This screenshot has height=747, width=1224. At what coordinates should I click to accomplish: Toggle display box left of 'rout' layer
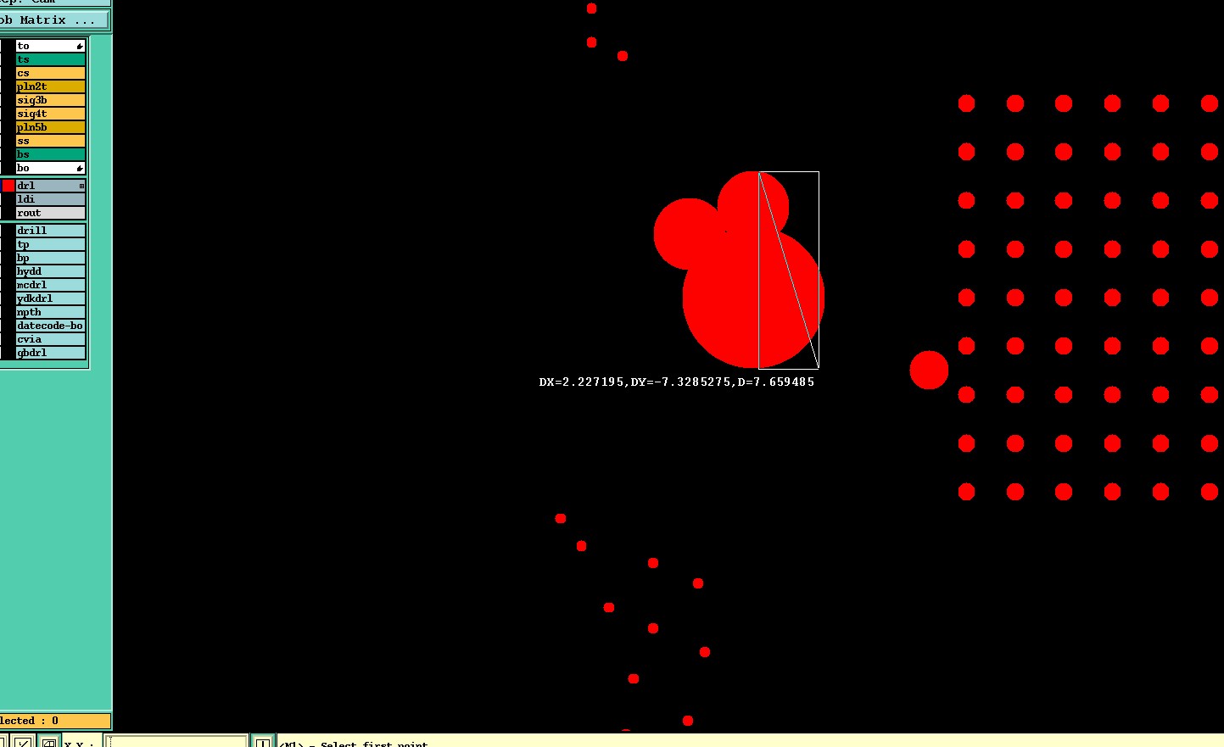tap(8, 213)
